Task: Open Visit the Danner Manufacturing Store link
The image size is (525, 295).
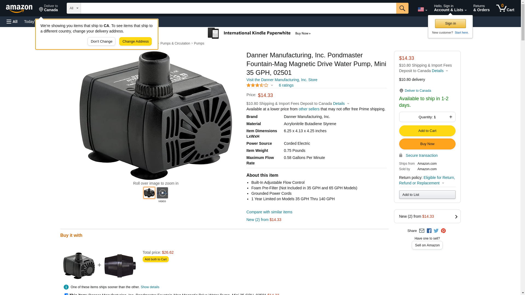Action: tap(282, 80)
